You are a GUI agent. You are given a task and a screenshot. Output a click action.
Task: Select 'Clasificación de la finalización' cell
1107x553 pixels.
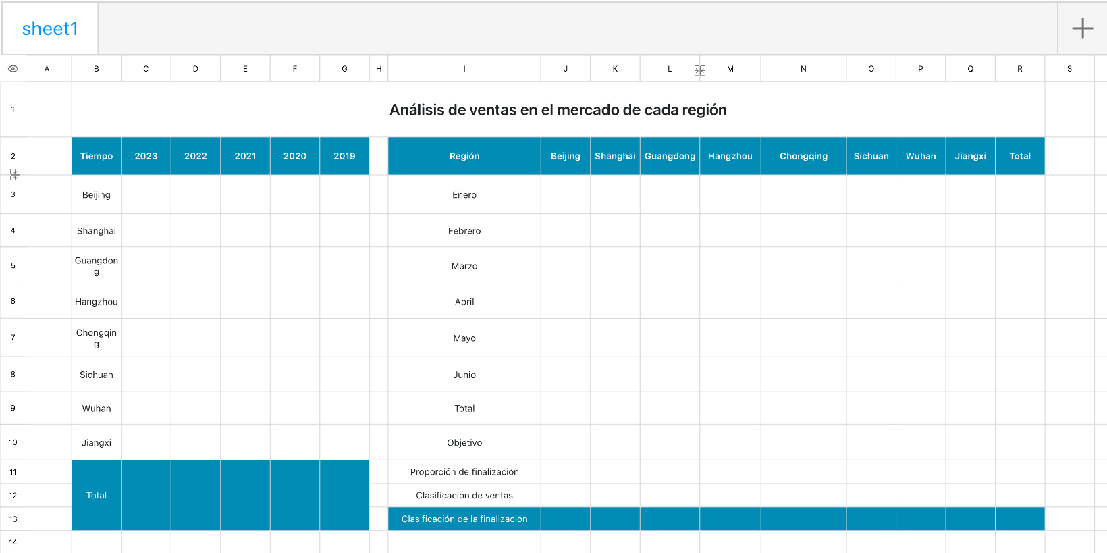tap(464, 519)
